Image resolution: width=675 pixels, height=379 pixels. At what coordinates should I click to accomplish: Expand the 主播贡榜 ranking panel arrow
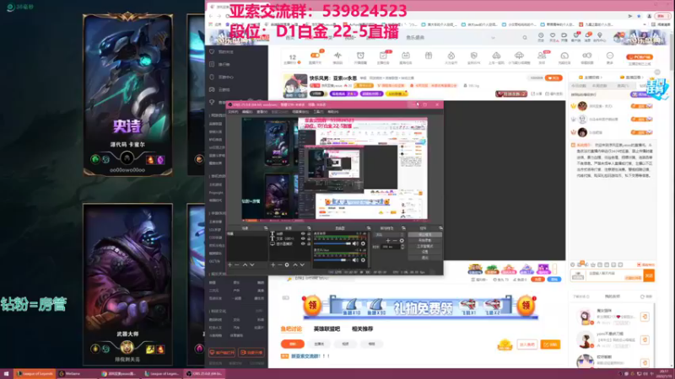click(x=602, y=77)
